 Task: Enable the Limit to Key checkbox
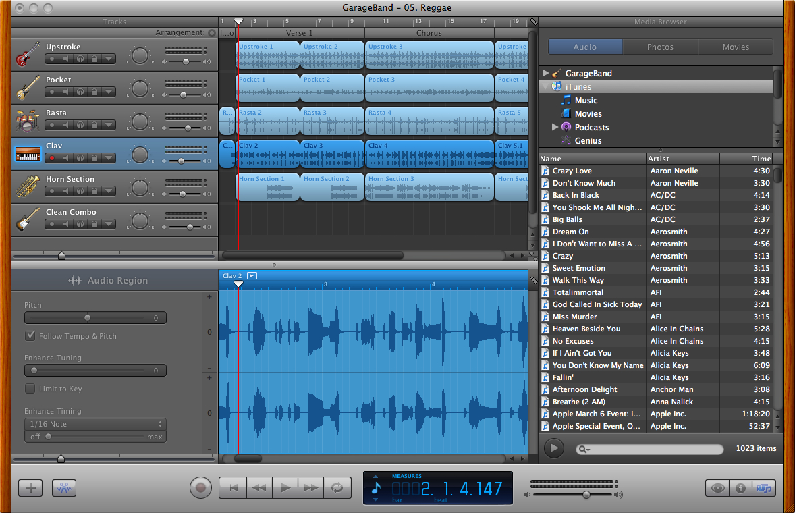pyautogui.click(x=30, y=389)
